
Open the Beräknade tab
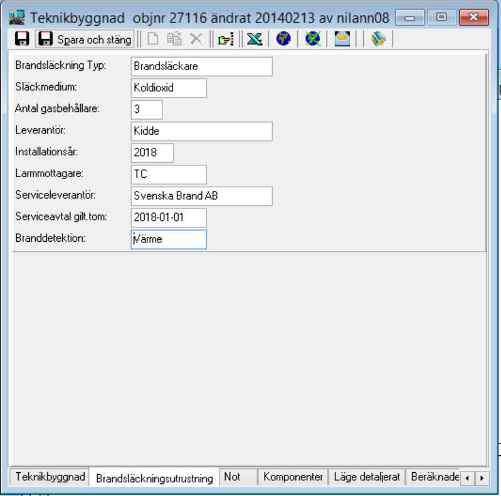433,477
